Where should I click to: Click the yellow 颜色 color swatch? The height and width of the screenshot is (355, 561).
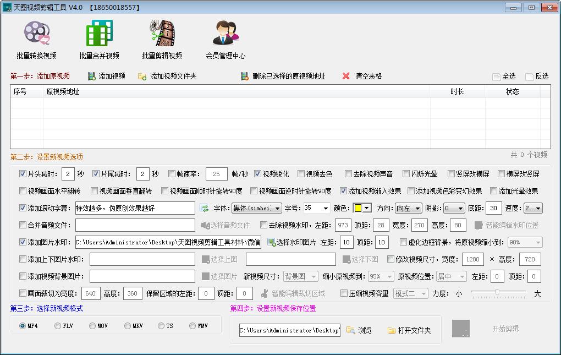[x=358, y=209]
